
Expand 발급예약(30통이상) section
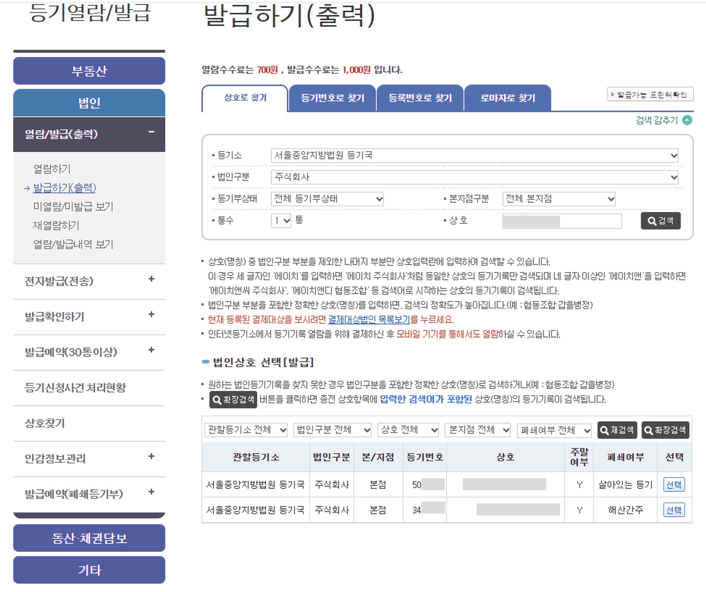click(151, 350)
